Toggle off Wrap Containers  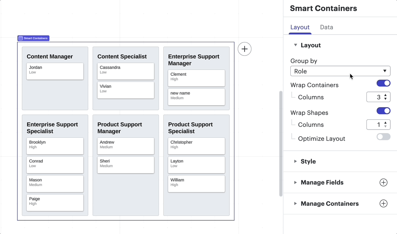pos(383,83)
